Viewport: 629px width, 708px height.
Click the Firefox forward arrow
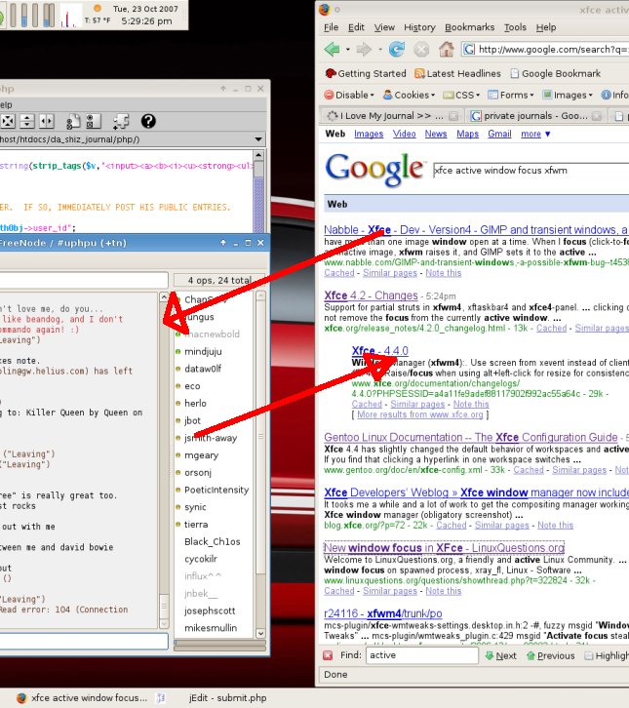tap(364, 49)
